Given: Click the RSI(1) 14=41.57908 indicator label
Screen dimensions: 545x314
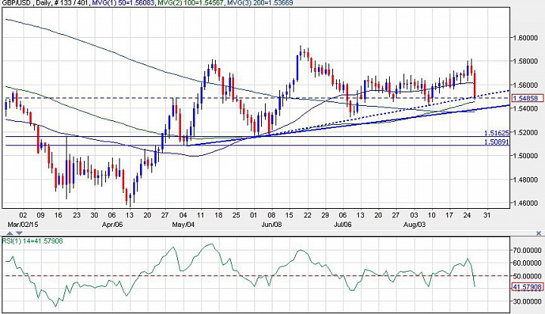Looking at the screenshot, I should tap(33, 241).
